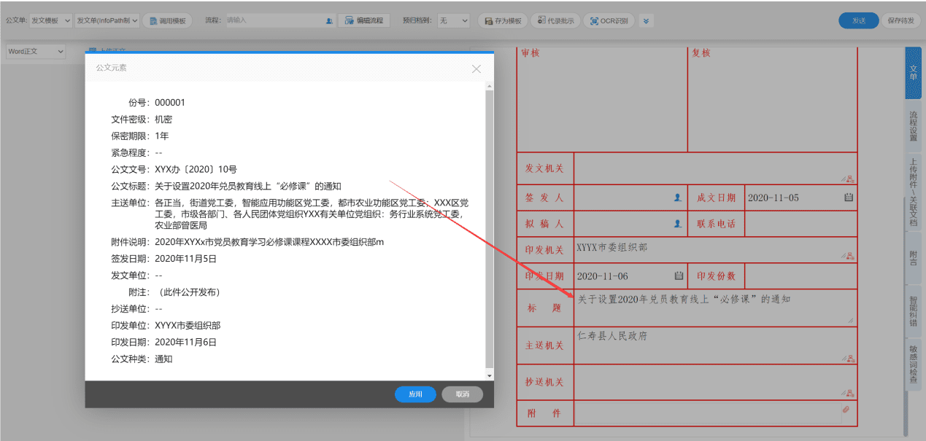Screen dimensions: 926x441
Task: Click the 文件密级 value 机密
Action: [163, 120]
